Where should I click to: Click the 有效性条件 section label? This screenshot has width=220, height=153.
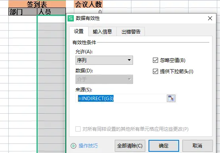click(x=84, y=42)
